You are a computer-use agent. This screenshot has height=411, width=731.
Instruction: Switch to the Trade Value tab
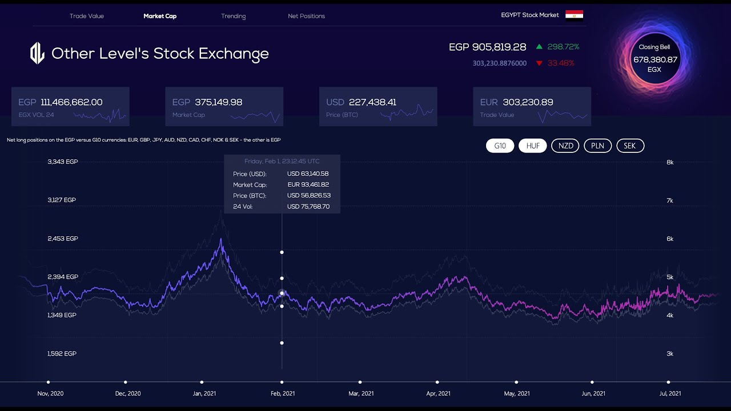(x=87, y=16)
